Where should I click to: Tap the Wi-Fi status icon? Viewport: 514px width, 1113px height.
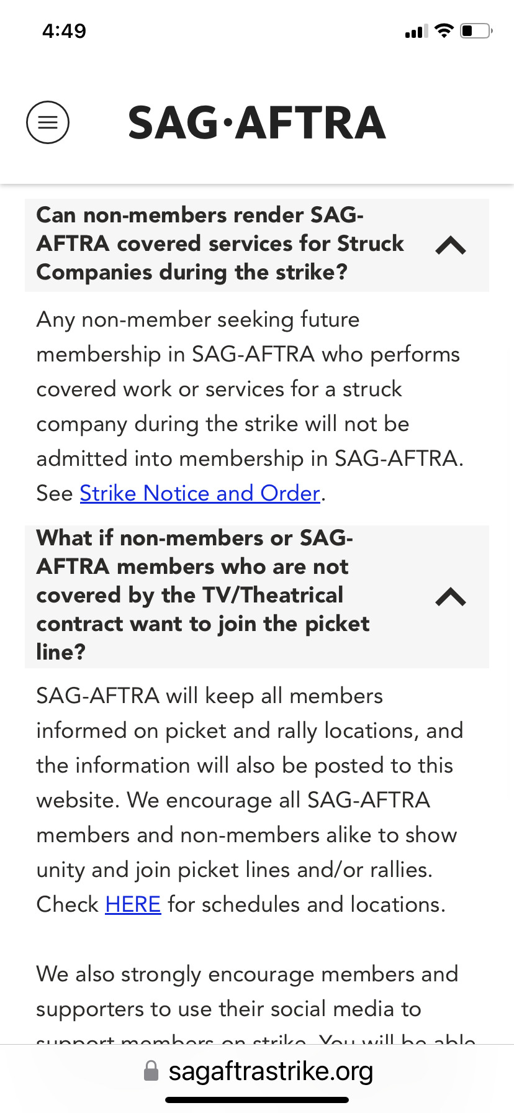[444, 30]
